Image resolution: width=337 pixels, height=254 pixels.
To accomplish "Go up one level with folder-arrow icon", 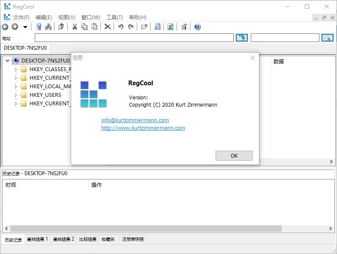I will click(61, 27).
